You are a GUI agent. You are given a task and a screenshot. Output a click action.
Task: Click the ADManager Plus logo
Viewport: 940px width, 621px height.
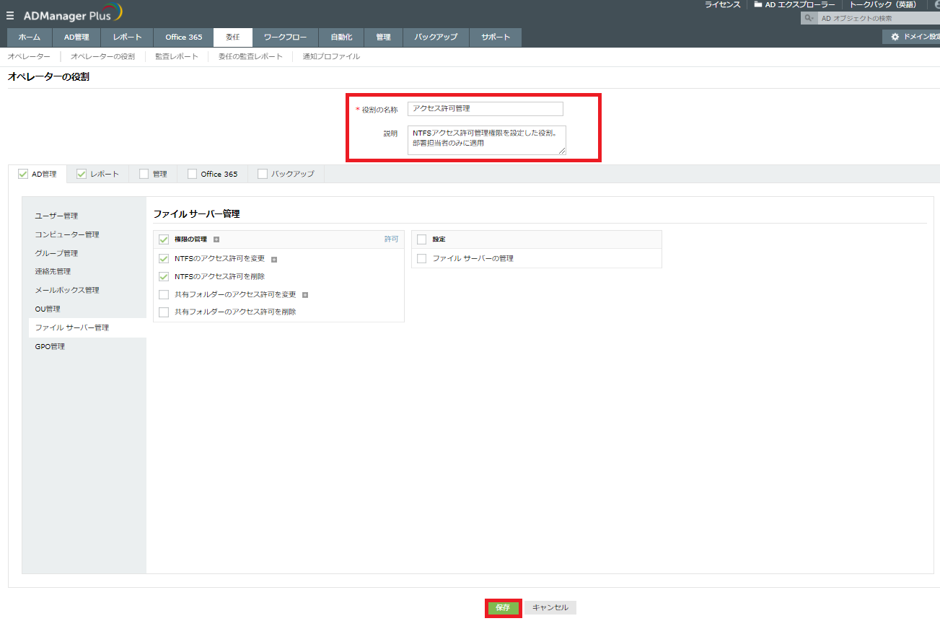(x=73, y=13)
